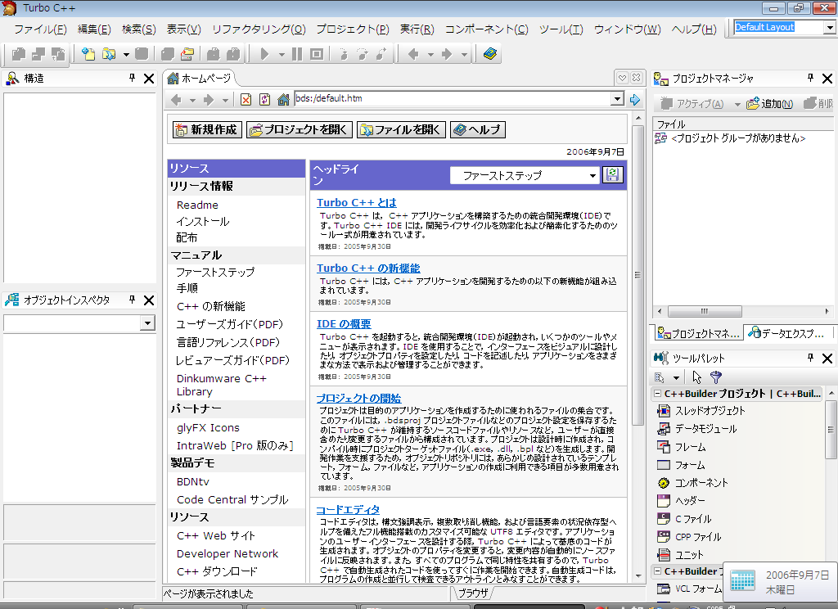Image resolution: width=838 pixels, height=609 pixels.
Task: Click the tool palette categories icon
Action: coord(660,377)
